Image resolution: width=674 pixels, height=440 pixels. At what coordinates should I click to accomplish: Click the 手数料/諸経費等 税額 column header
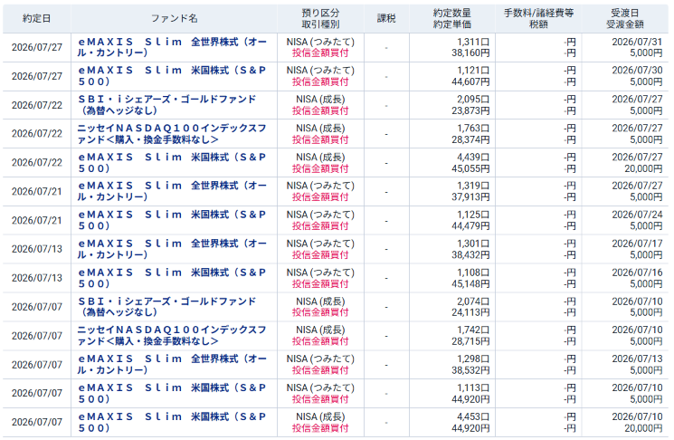click(538, 18)
